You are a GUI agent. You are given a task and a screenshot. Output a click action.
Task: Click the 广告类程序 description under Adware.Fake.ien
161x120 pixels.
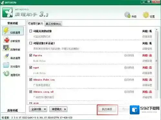point(42,85)
